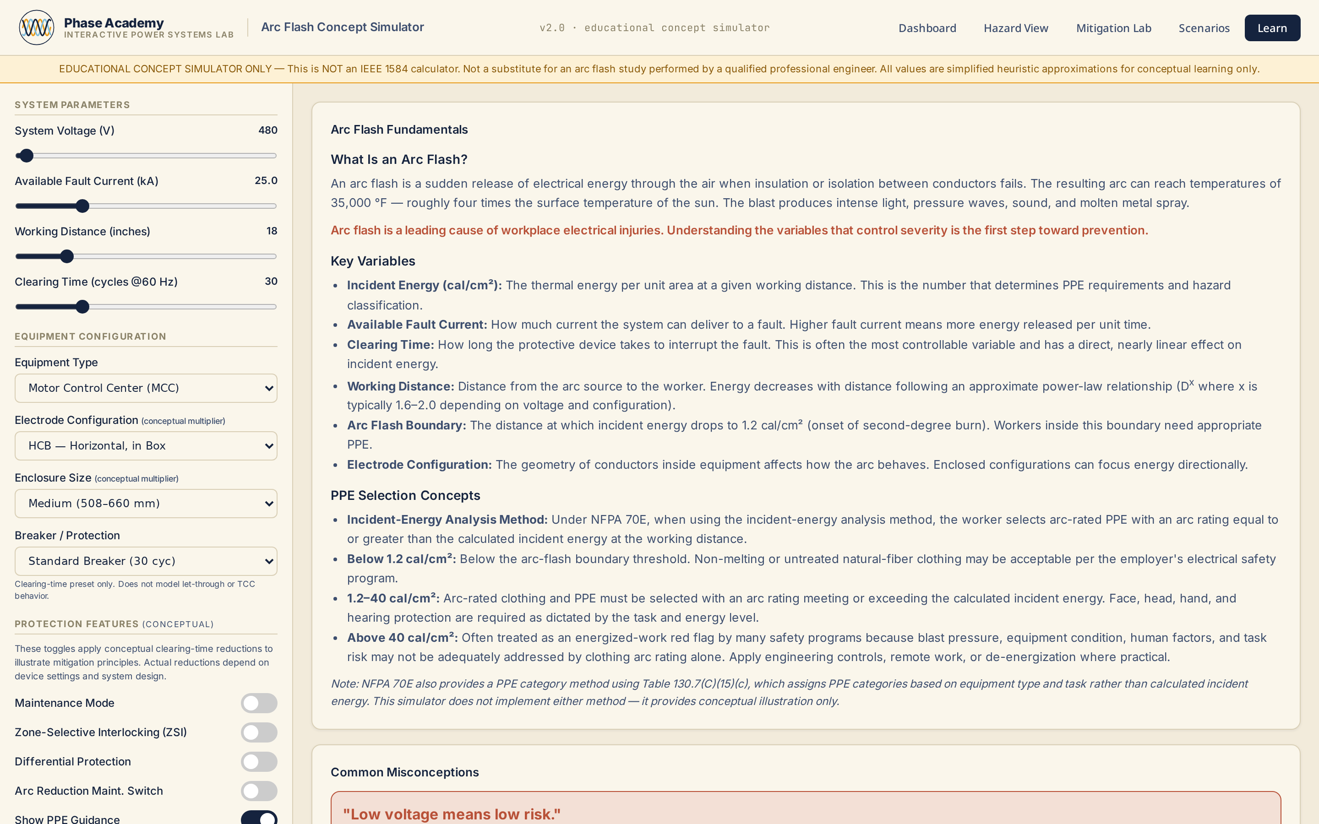Click the 'SYSTEM PARAMETERS' section label
This screenshot has height=824, width=1319.
click(72, 105)
